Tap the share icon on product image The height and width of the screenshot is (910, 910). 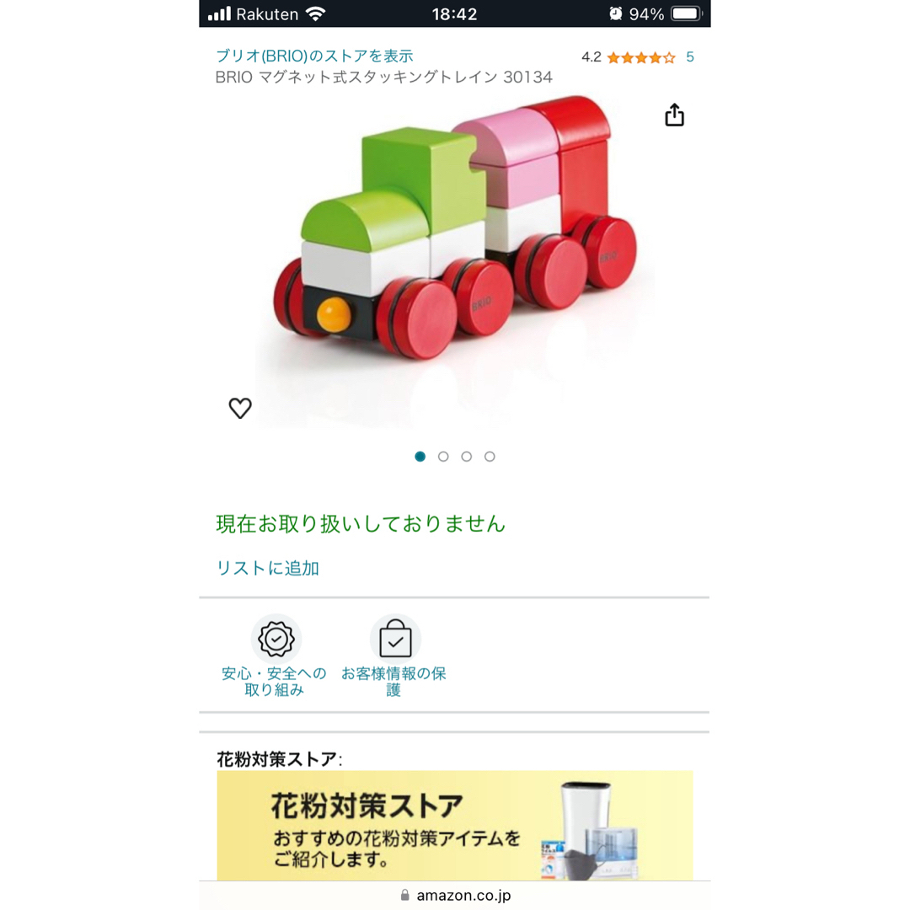[674, 115]
